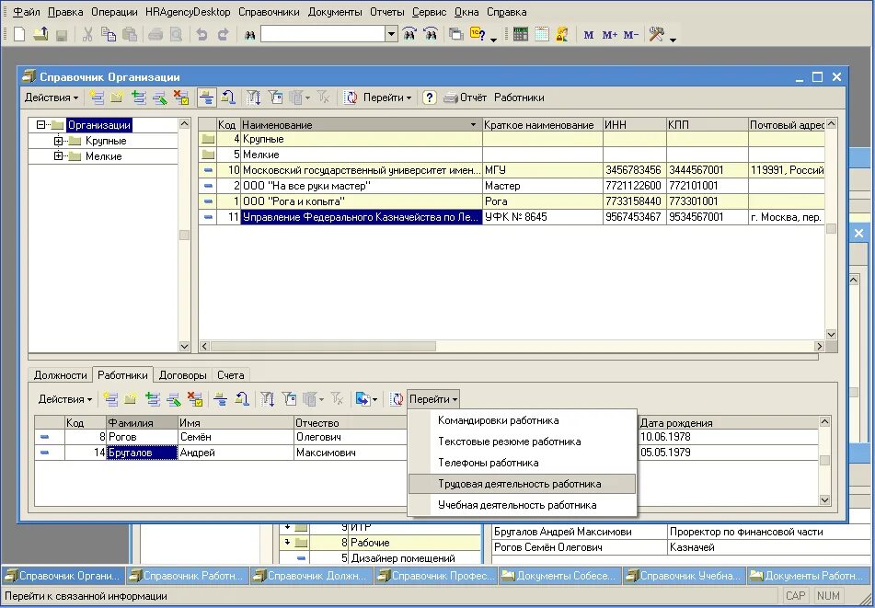
Task: Mark for deletion icon in Organizations toolbar
Action: point(181,98)
